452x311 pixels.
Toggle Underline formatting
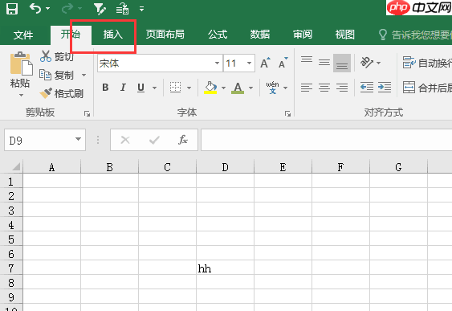pos(140,88)
